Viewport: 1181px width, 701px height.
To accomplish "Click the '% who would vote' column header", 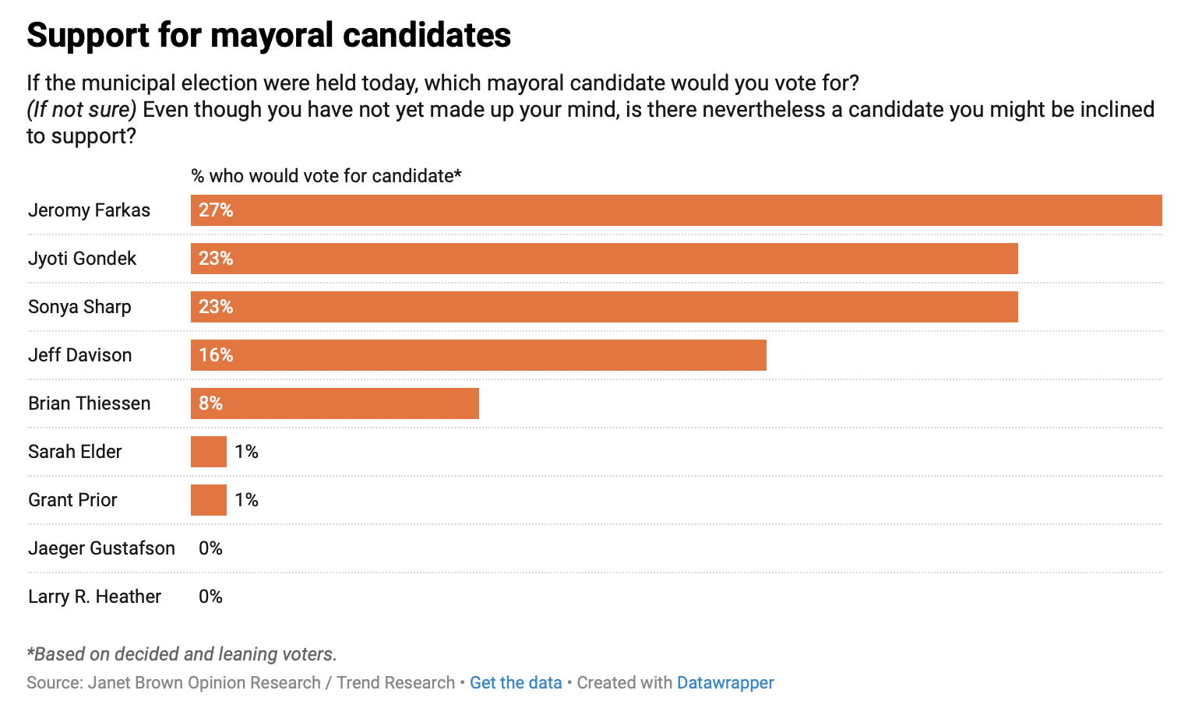I will [326, 176].
